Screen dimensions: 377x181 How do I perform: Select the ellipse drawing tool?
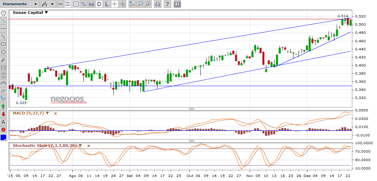tap(3, 52)
